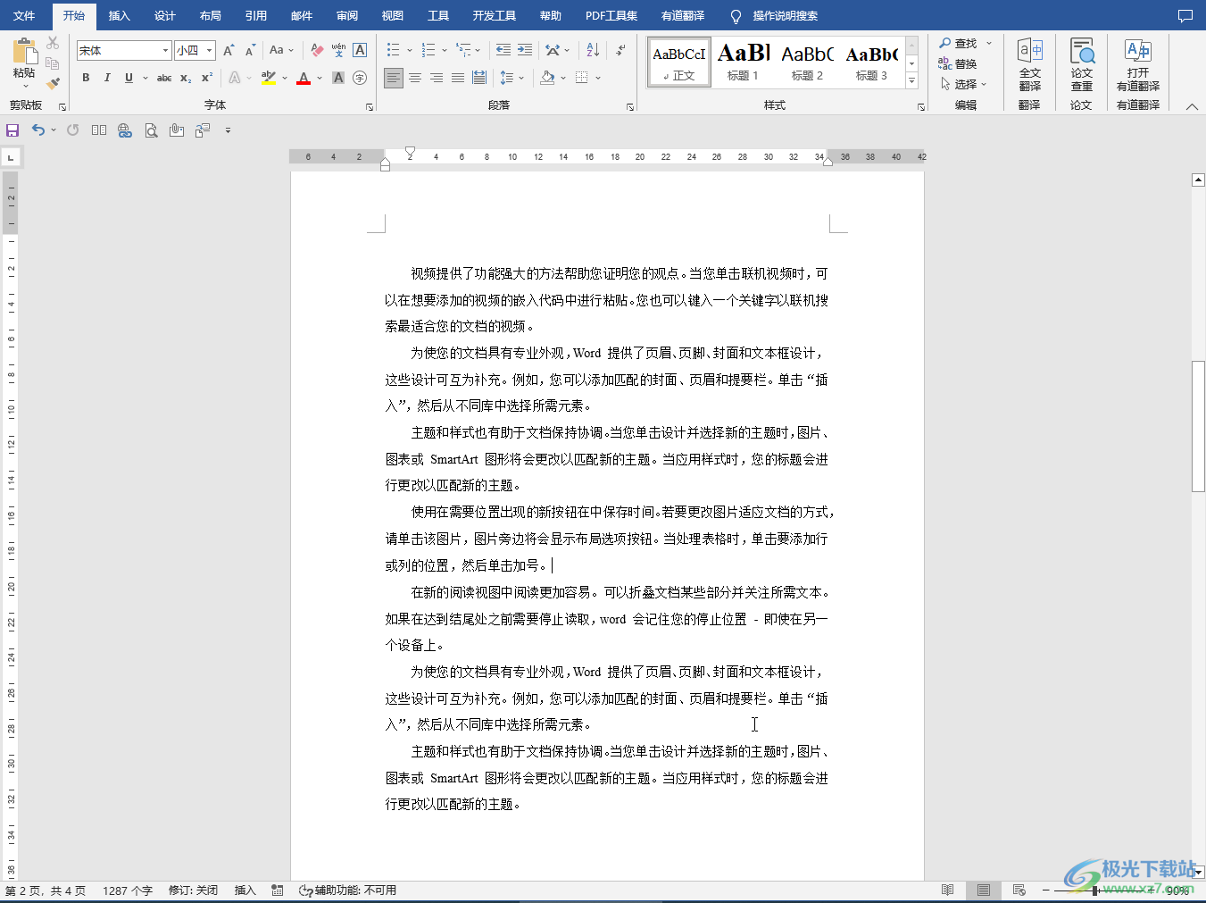Apply red font color button
Image resolution: width=1206 pixels, height=903 pixels.
[x=304, y=78]
